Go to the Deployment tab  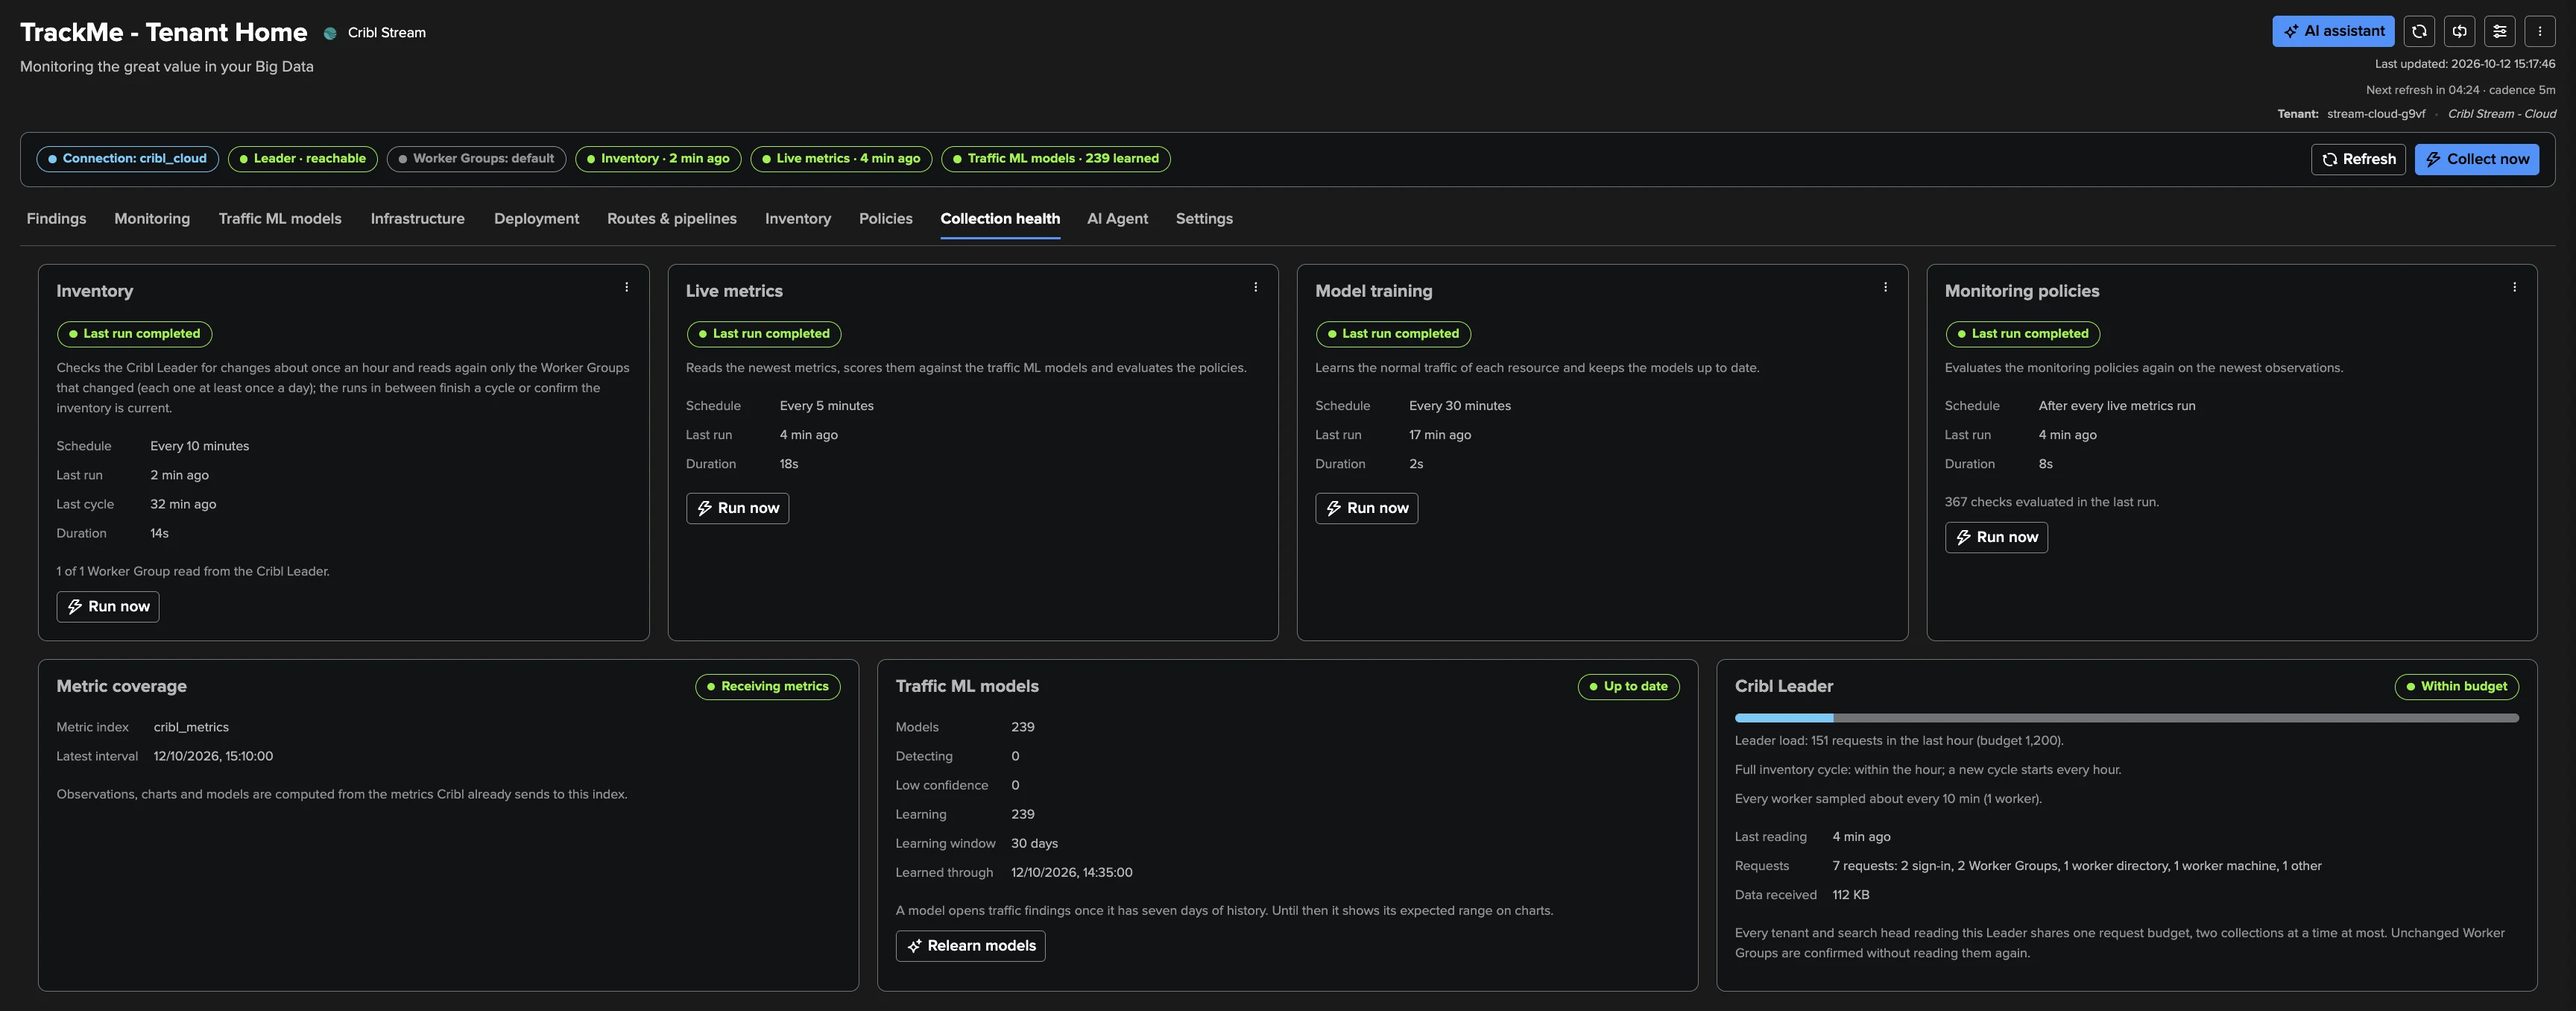pos(536,219)
